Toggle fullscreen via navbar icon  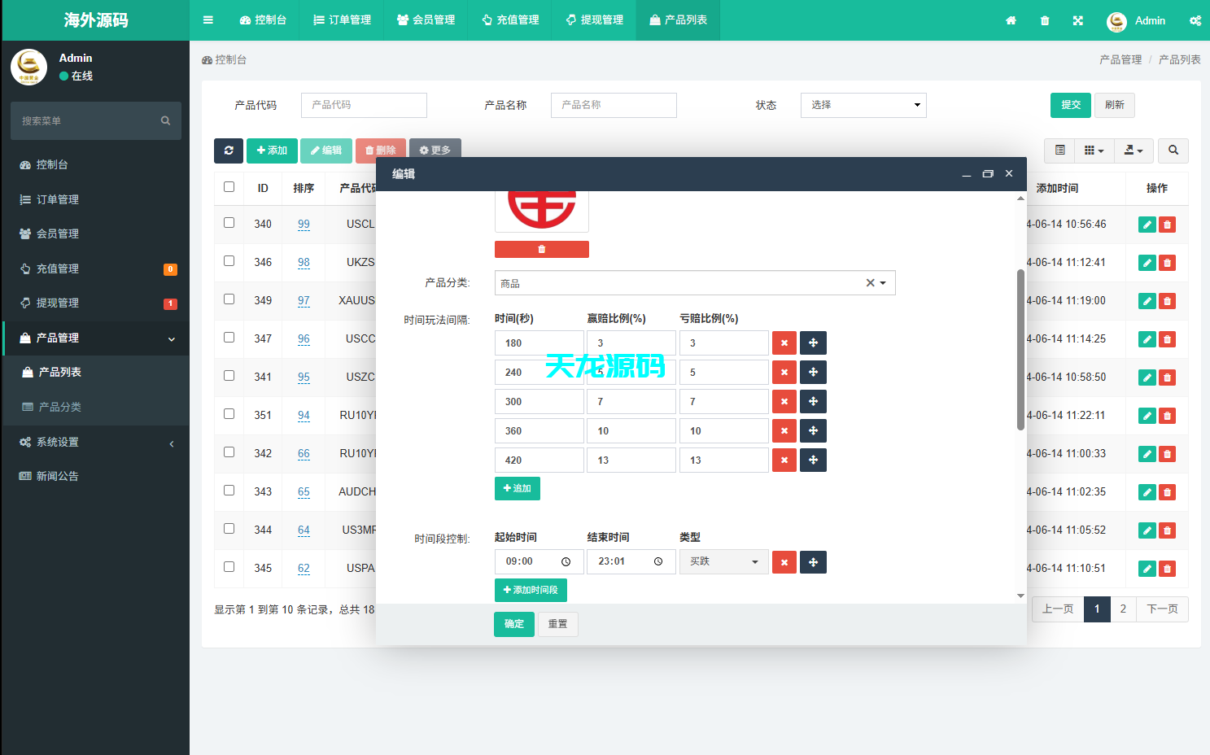1077,20
